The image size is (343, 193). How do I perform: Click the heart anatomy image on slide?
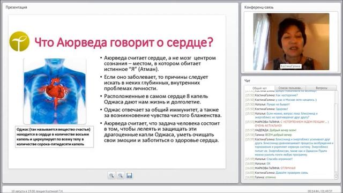point(55,91)
